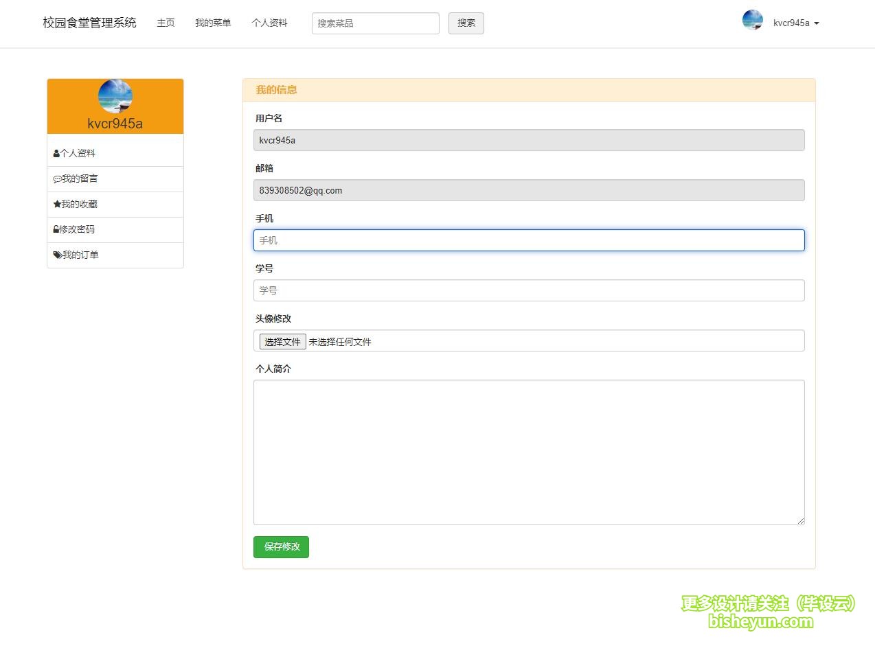
Task: Click the lock icon beside 修改密码
Action: point(56,229)
